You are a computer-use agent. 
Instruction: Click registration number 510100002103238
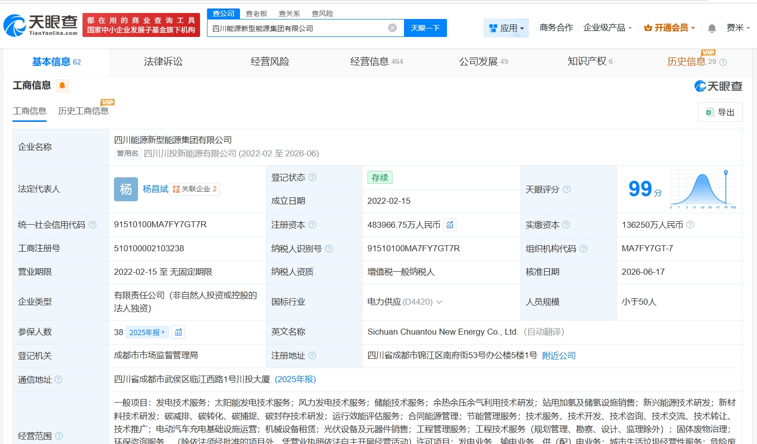point(149,249)
